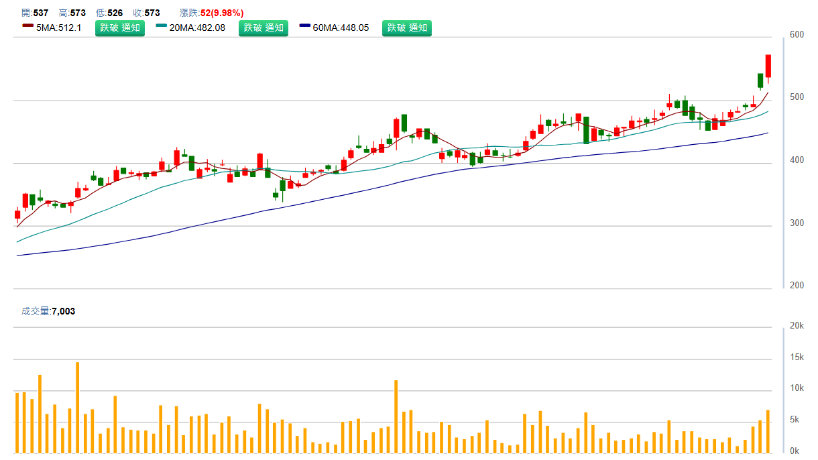Toggle the 60MA:448.05 legend label
The width and height of the screenshot is (818, 460).
pyautogui.click(x=341, y=28)
